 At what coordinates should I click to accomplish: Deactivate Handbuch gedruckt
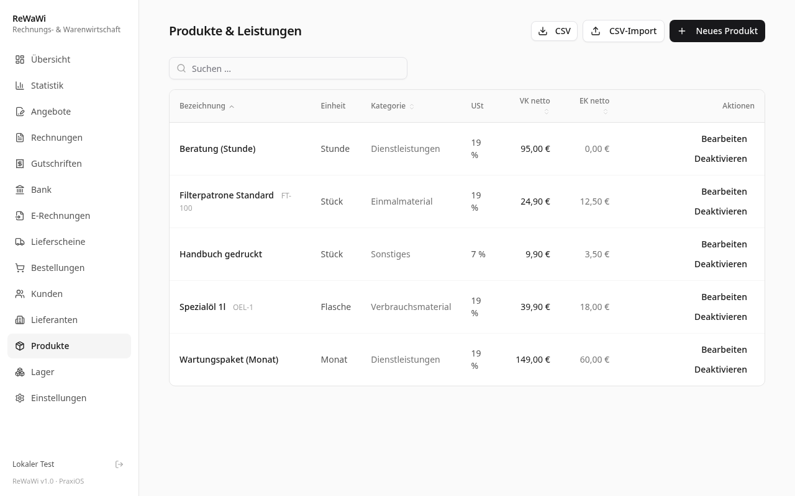[x=720, y=264]
